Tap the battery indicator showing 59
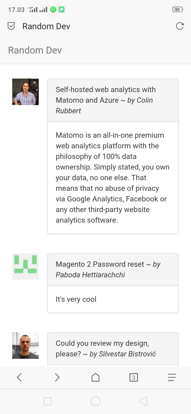Image resolution: width=191 pixels, height=414 pixels. pos(177,10)
